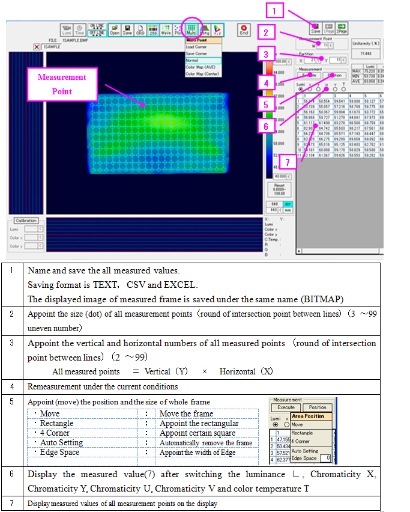Open the Histogram toolbar icon
This screenshot has height=512, width=410.
pos(205,29)
